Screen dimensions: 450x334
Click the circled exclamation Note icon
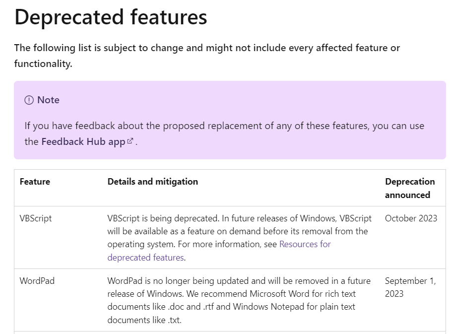tap(29, 100)
